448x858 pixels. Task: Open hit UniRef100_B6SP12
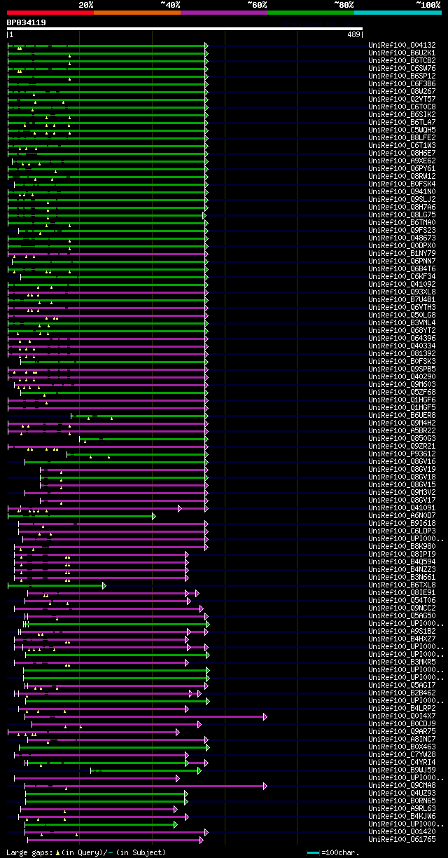(x=402, y=76)
